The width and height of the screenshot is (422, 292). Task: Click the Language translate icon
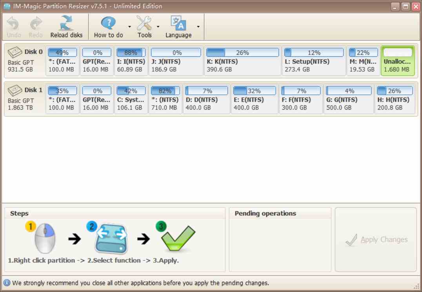coord(178,23)
